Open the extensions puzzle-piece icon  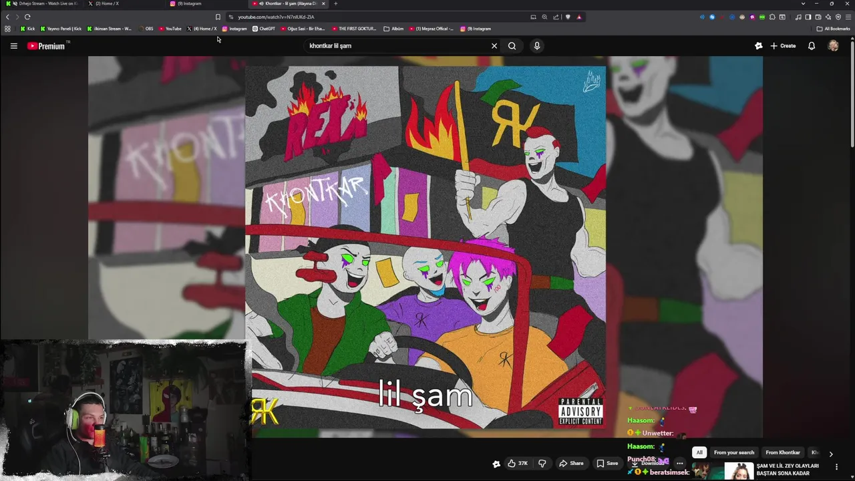[x=772, y=17]
